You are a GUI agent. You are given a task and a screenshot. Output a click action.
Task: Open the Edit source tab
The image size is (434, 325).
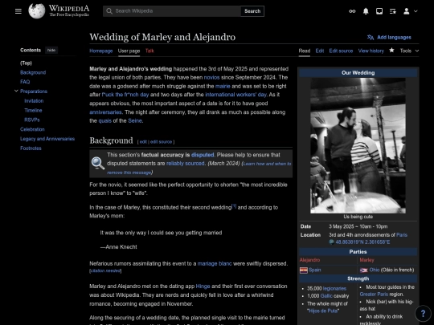tap(341, 51)
